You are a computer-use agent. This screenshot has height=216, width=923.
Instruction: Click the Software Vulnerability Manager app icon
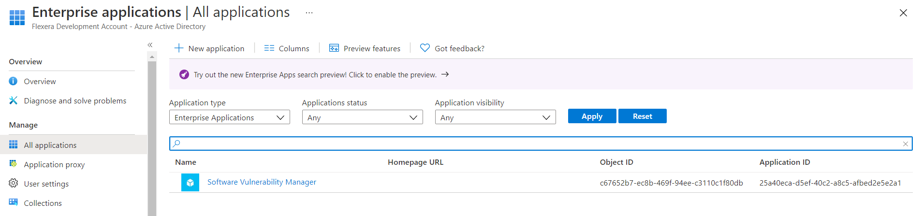pyautogui.click(x=190, y=183)
